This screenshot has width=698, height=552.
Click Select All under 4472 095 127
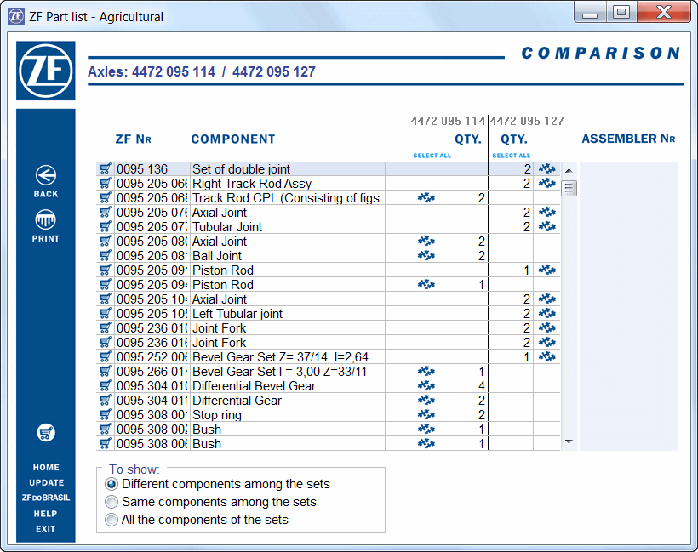[x=511, y=156]
